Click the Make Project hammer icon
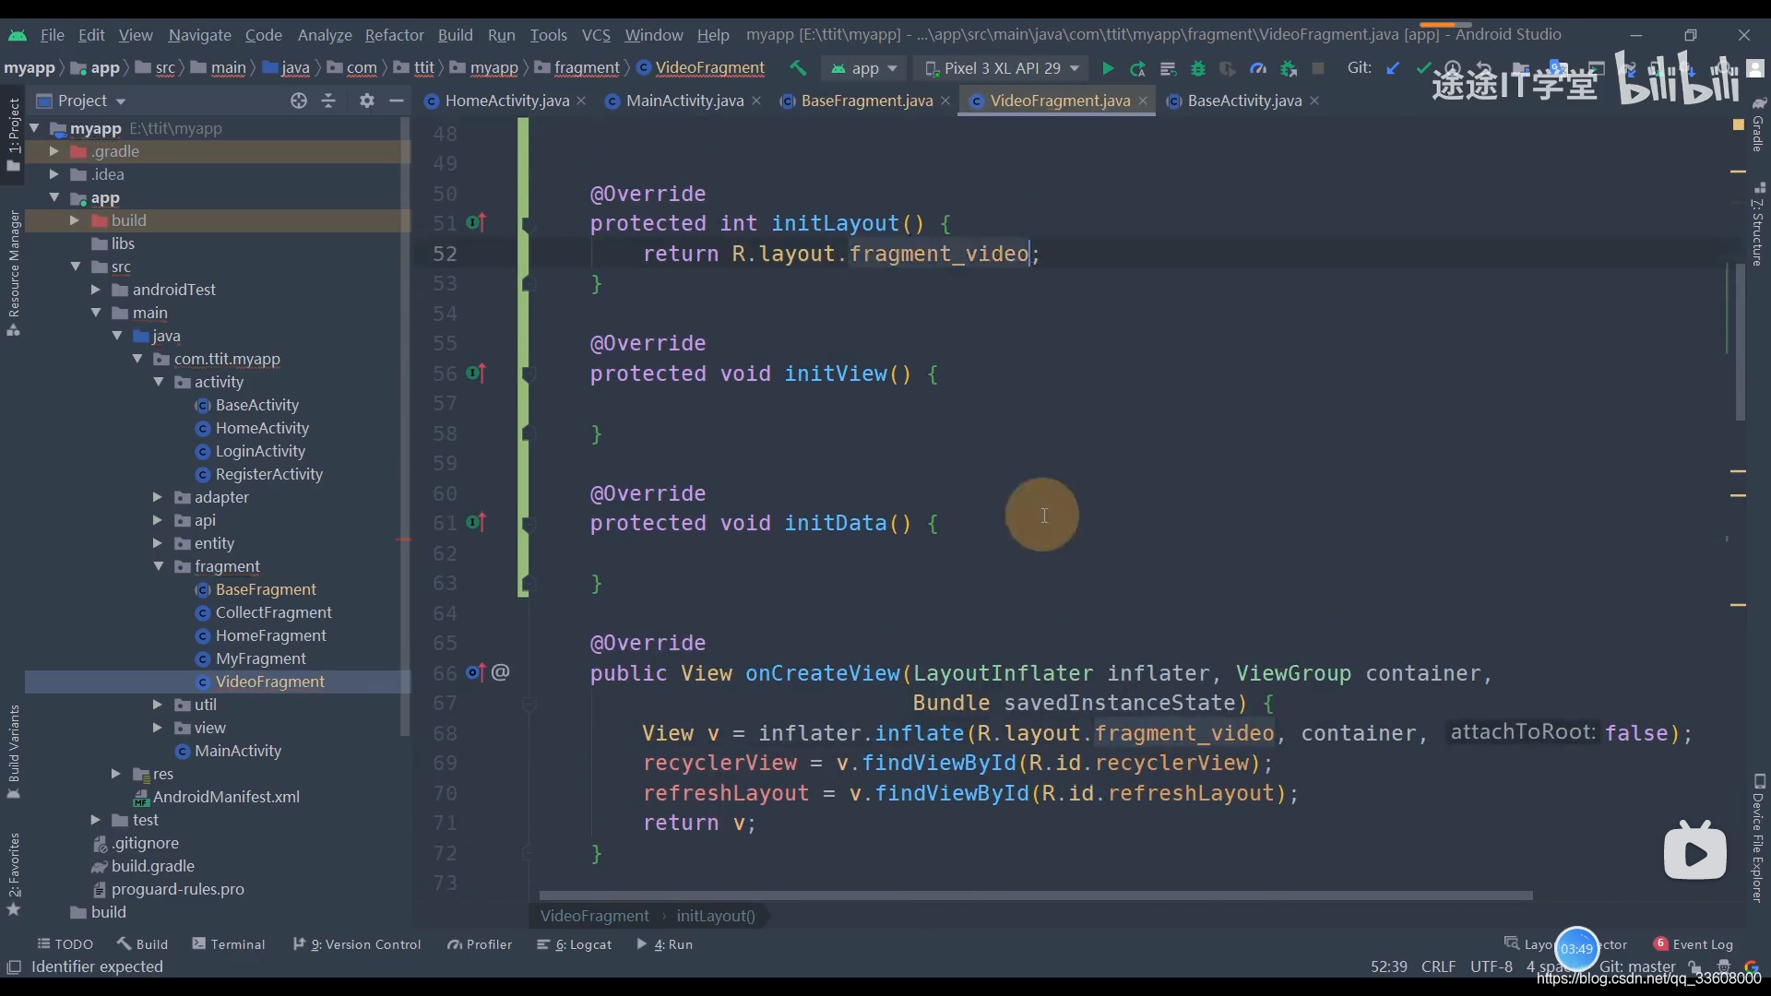The image size is (1771, 996). point(798,68)
